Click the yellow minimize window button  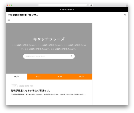[x=10, y=5]
